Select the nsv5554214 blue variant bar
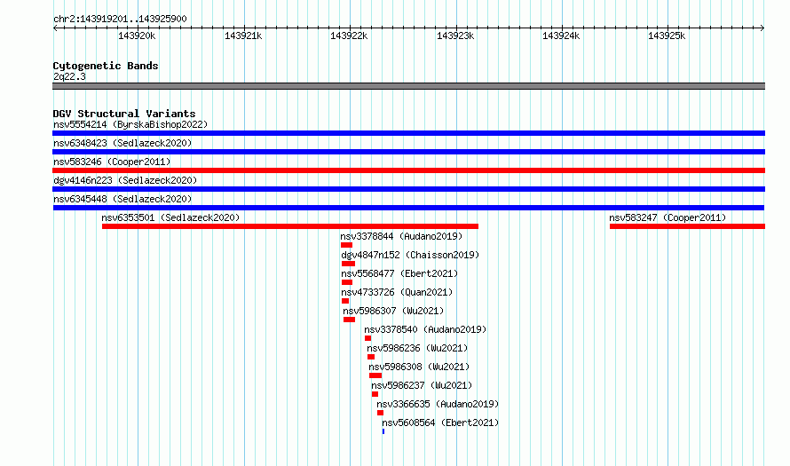The width and height of the screenshot is (790, 466). (408, 133)
